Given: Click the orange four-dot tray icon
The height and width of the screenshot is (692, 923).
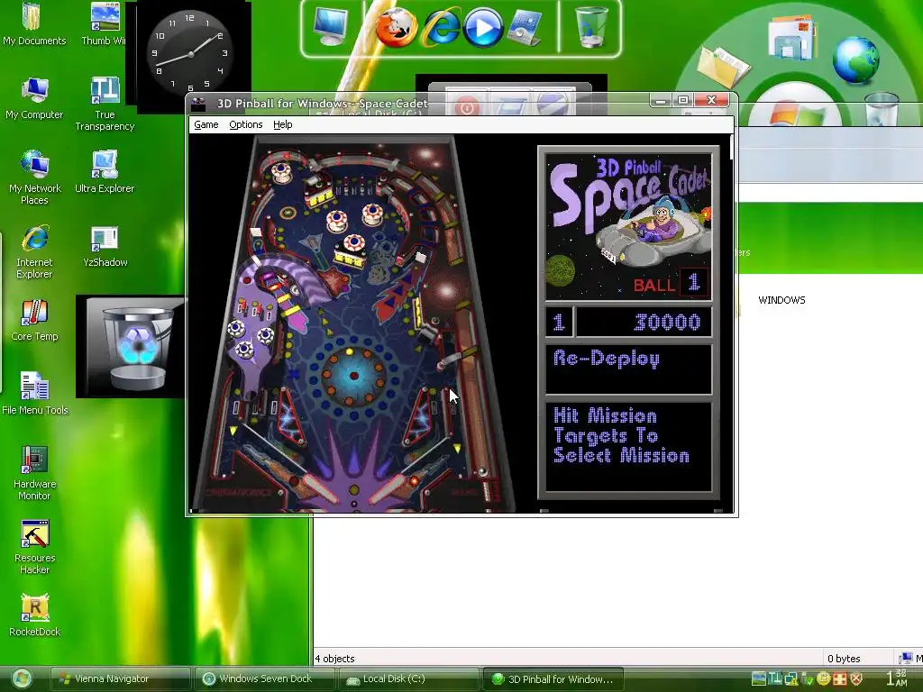Looking at the screenshot, I should tap(840, 678).
